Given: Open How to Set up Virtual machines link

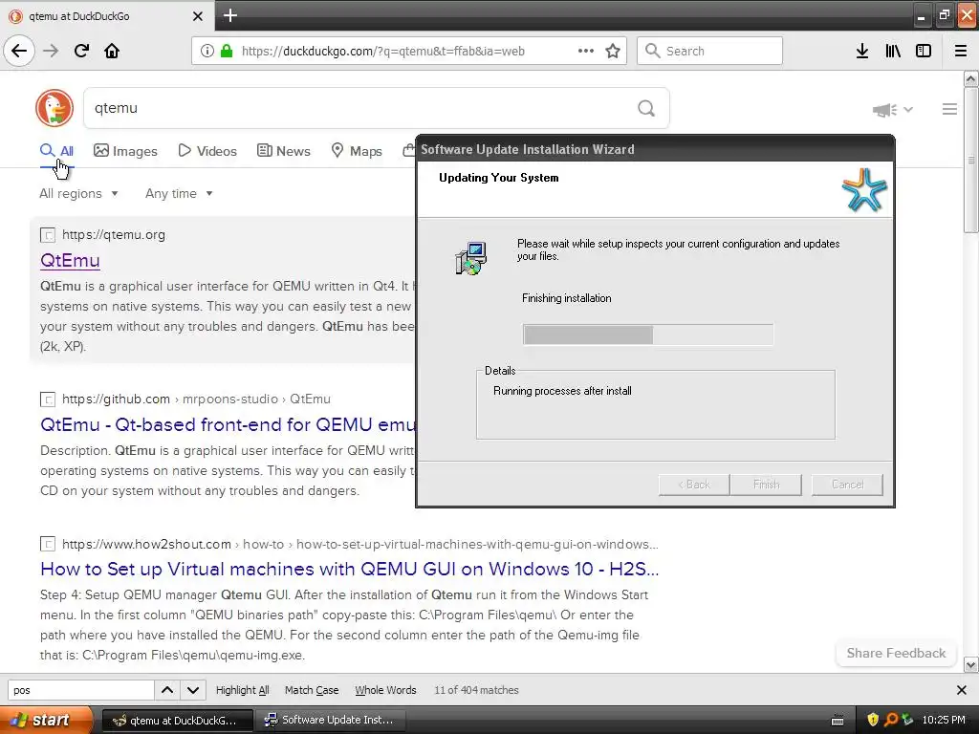Looking at the screenshot, I should pos(350,570).
